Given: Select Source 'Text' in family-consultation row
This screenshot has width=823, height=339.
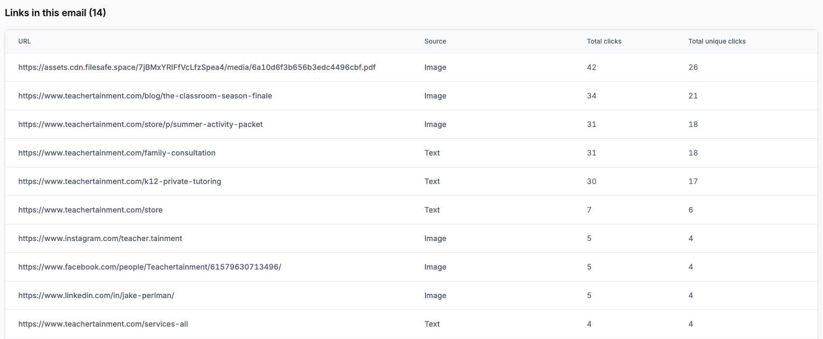Looking at the screenshot, I should click(432, 153).
